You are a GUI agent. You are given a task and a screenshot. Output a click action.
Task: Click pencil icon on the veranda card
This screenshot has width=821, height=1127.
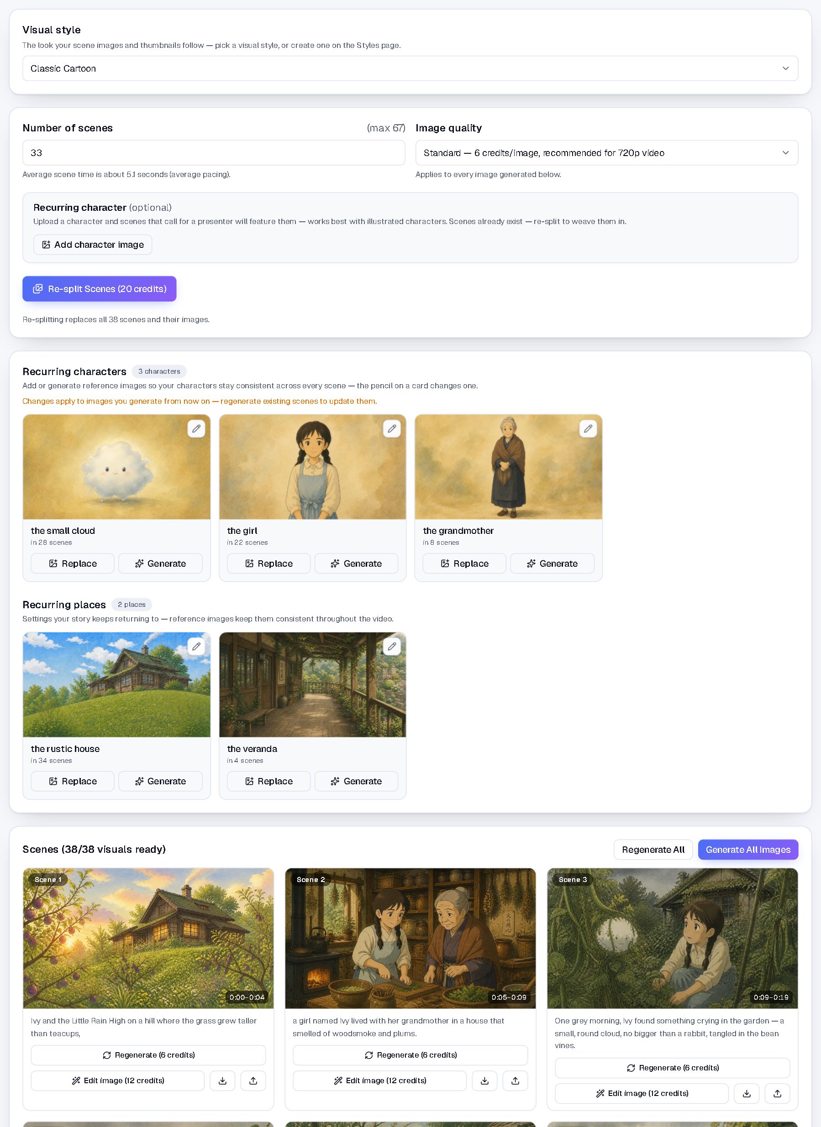tap(392, 646)
